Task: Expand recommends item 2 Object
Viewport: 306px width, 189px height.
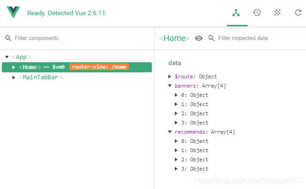Action: point(176,159)
